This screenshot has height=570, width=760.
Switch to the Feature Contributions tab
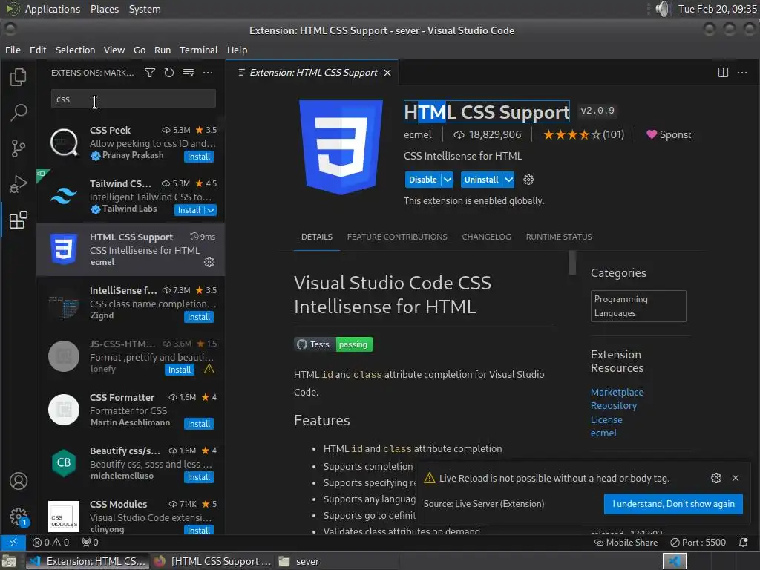point(397,237)
